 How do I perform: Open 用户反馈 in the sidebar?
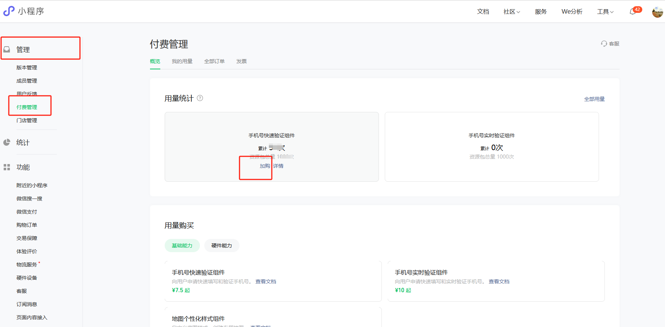[x=27, y=94]
